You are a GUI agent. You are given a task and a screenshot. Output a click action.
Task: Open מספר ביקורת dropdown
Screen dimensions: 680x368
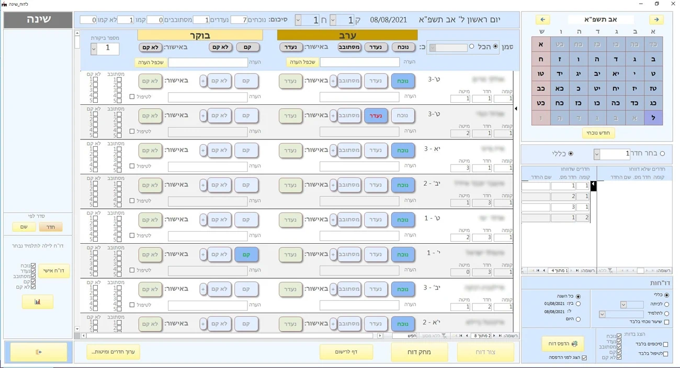point(94,49)
